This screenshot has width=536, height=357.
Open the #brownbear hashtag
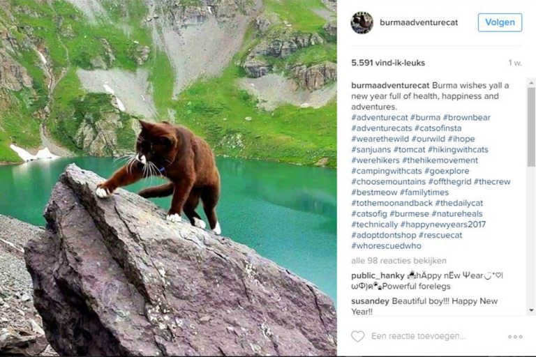pyautogui.click(x=466, y=118)
